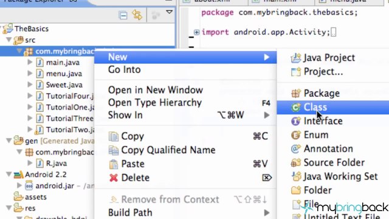Screen dimensions: 389x219
Task: Click the gen generated folder icon
Action: [19, 141]
